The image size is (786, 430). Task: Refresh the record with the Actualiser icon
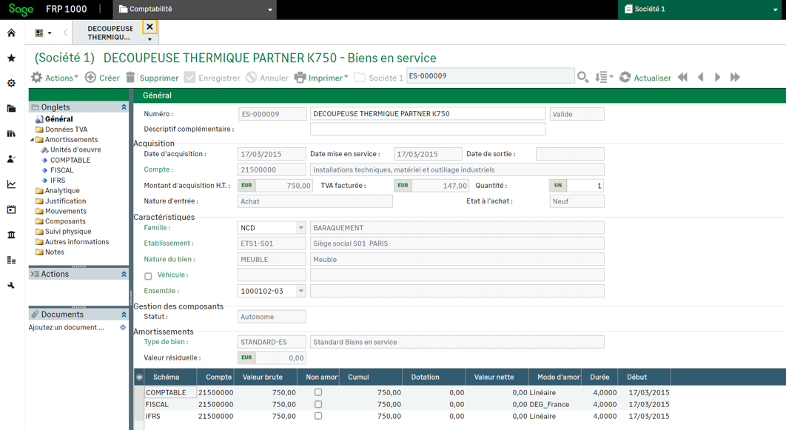coord(624,76)
